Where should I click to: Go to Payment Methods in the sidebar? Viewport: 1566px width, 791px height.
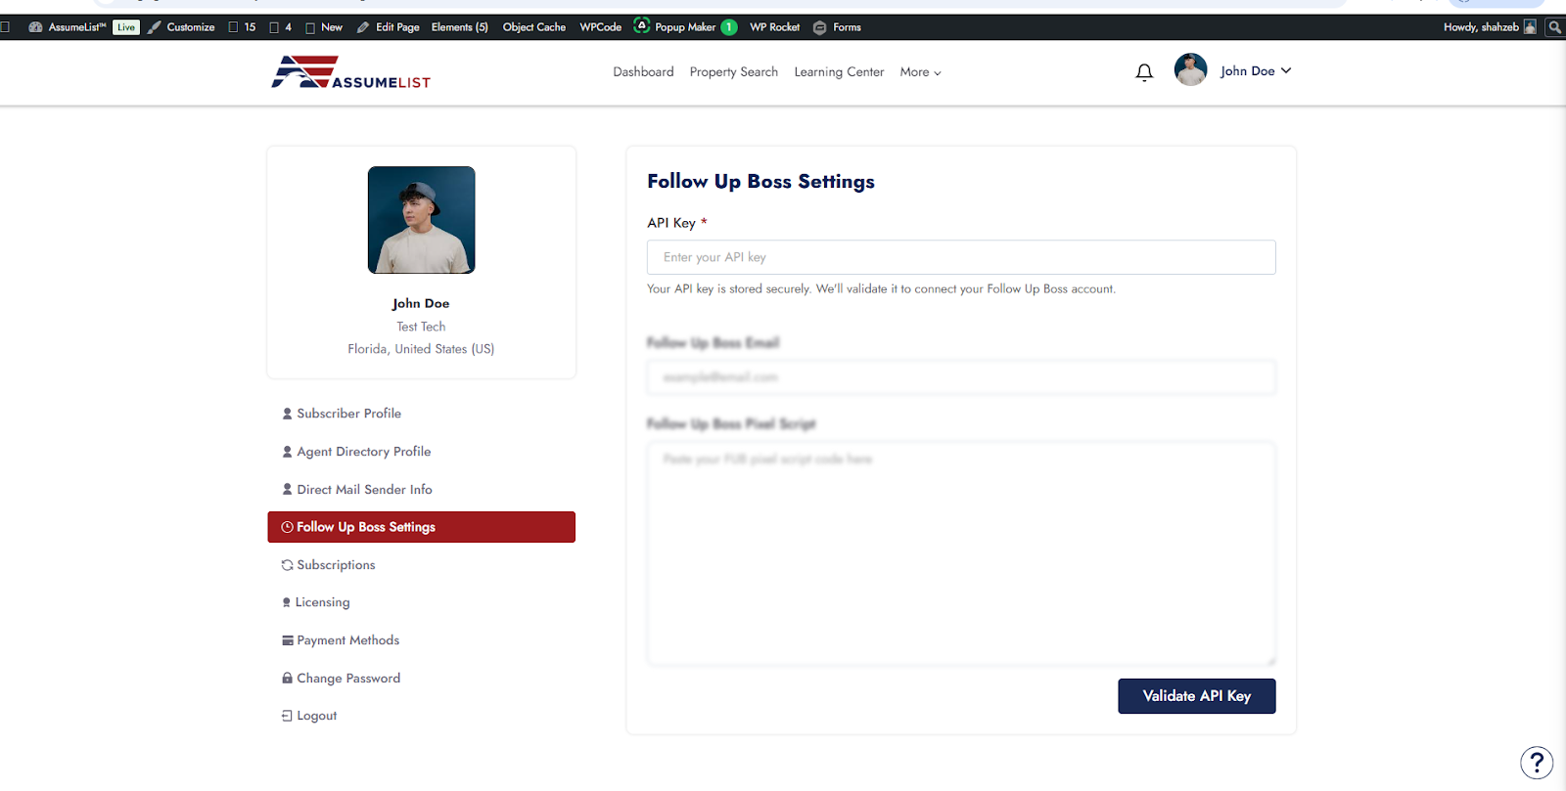coord(341,640)
